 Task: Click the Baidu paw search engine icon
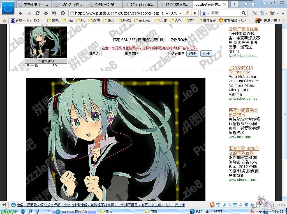[x=204, y=13]
